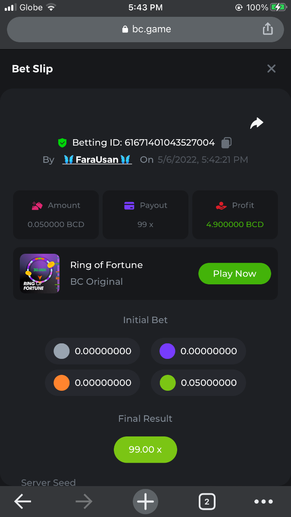The height and width of the screenshot is (517, 291).
Task: Open the browser tabs switcher
Action: (x=207, y=501)
